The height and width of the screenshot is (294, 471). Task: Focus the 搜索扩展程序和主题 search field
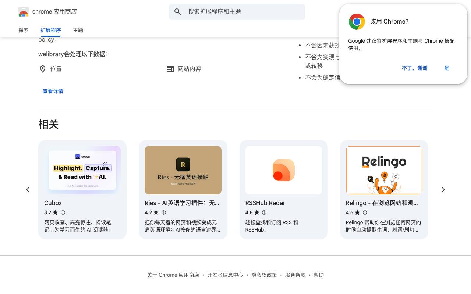point(237,12)
